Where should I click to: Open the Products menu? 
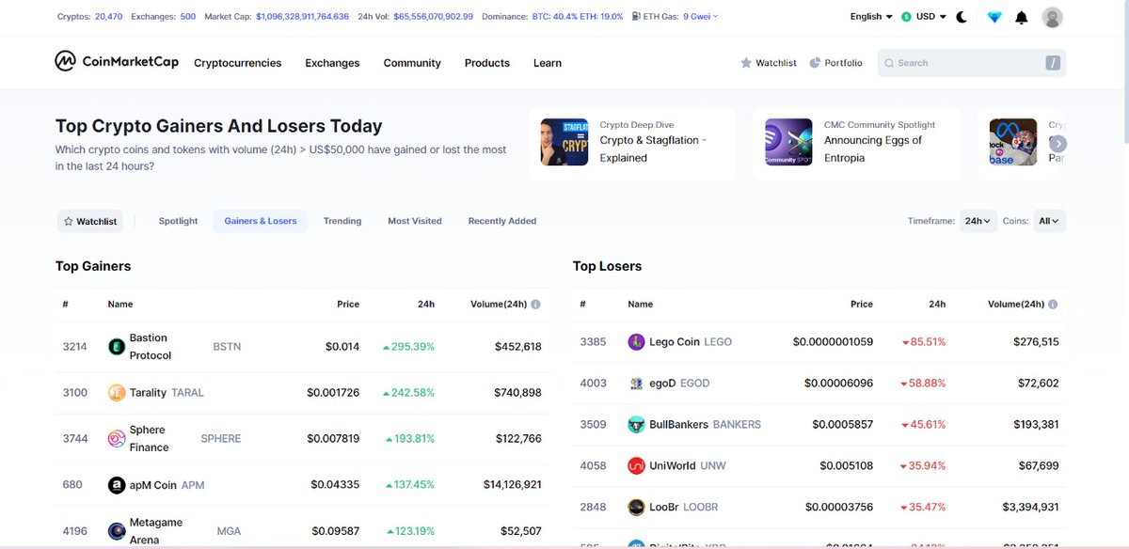point(487,63)
